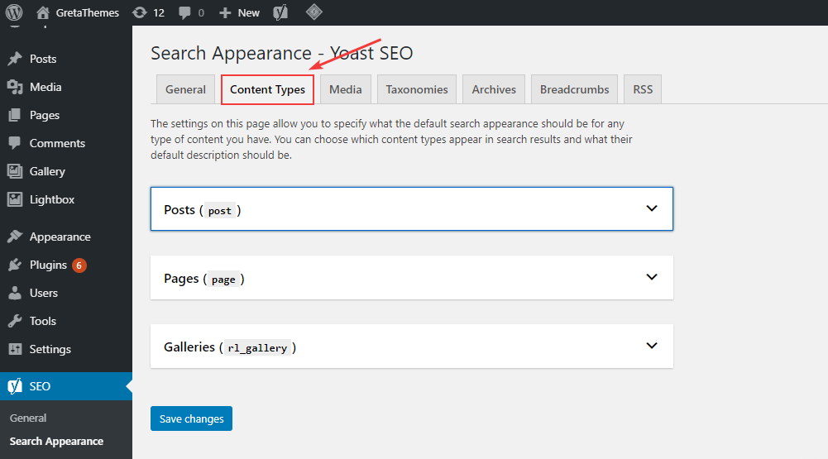This screenshot has height=459, width=828.
Task: Go to the Breadcrumbs tab
Action: click(575, 89)
